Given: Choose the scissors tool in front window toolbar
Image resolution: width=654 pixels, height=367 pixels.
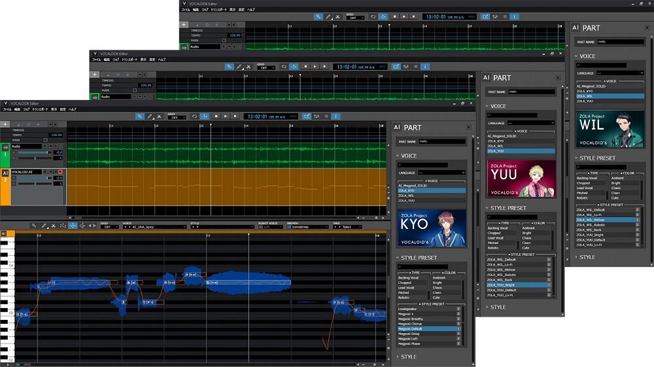Looking at the screenshot, I should click(x=159, y=116).
